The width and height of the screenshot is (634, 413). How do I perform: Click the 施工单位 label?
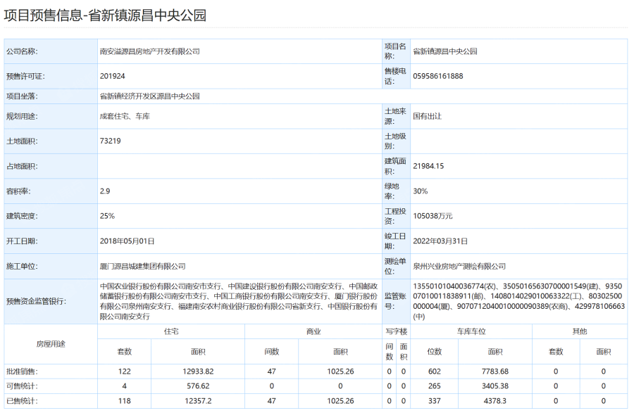pyautogui.click(x=22, y=266)
